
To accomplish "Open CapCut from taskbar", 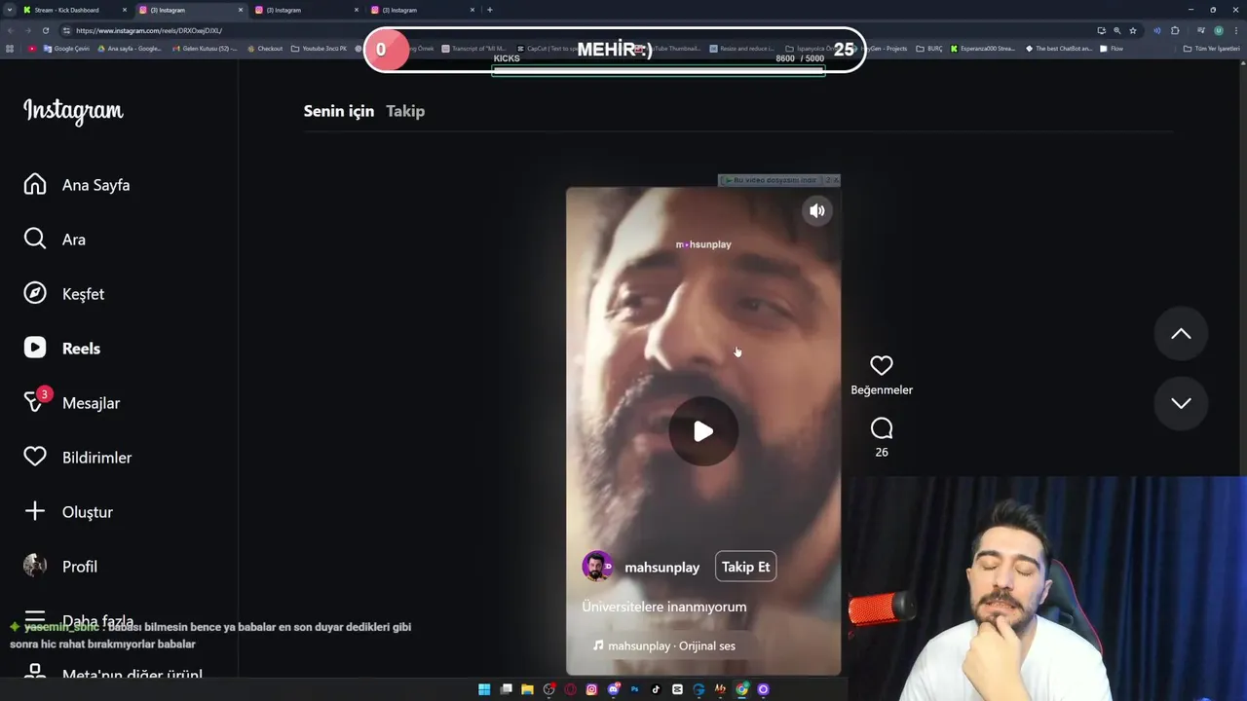I will click(x=677, y=689).
